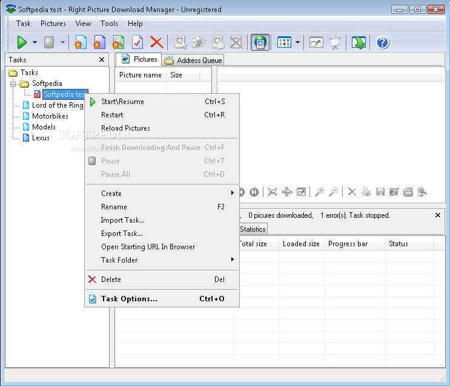This screenshot has width=450, height=386.
Task: Click the fit picture to window icon
Action: tap(272, 192)
